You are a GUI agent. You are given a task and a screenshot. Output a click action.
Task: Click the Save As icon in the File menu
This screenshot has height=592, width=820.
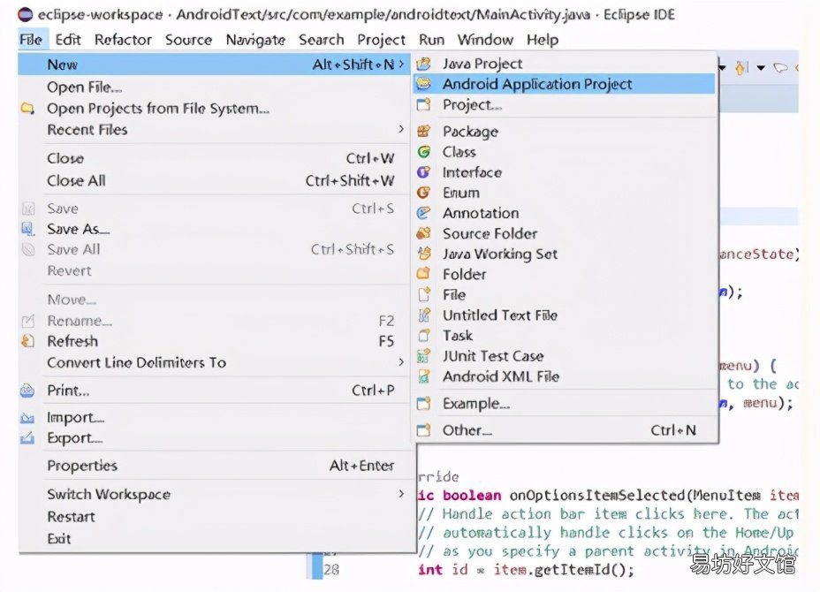click(x=27, y=229)
